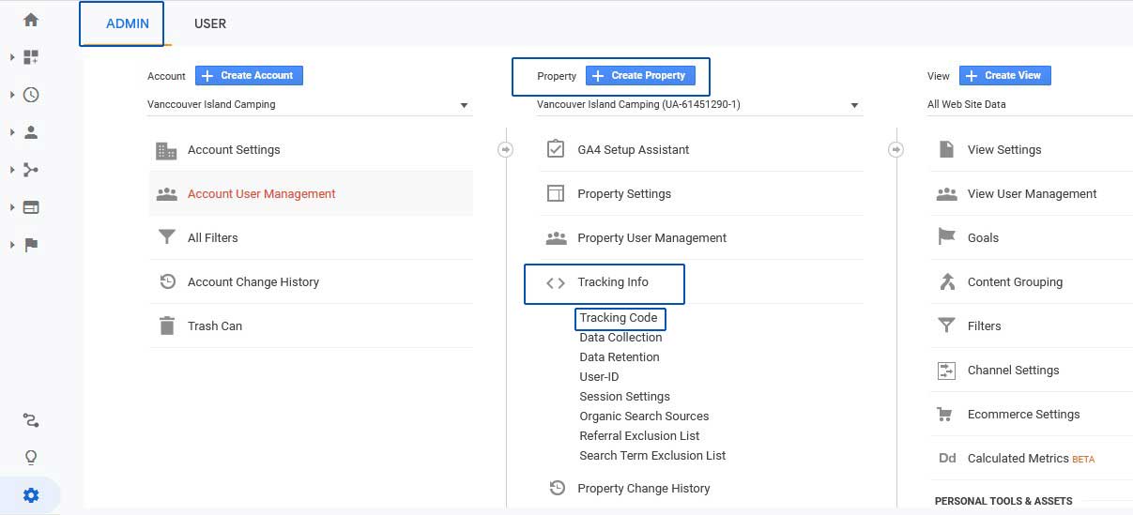This screenshot has height=515, width=1133.
Task: Open Referral Exclusion List
Action: 639,436
